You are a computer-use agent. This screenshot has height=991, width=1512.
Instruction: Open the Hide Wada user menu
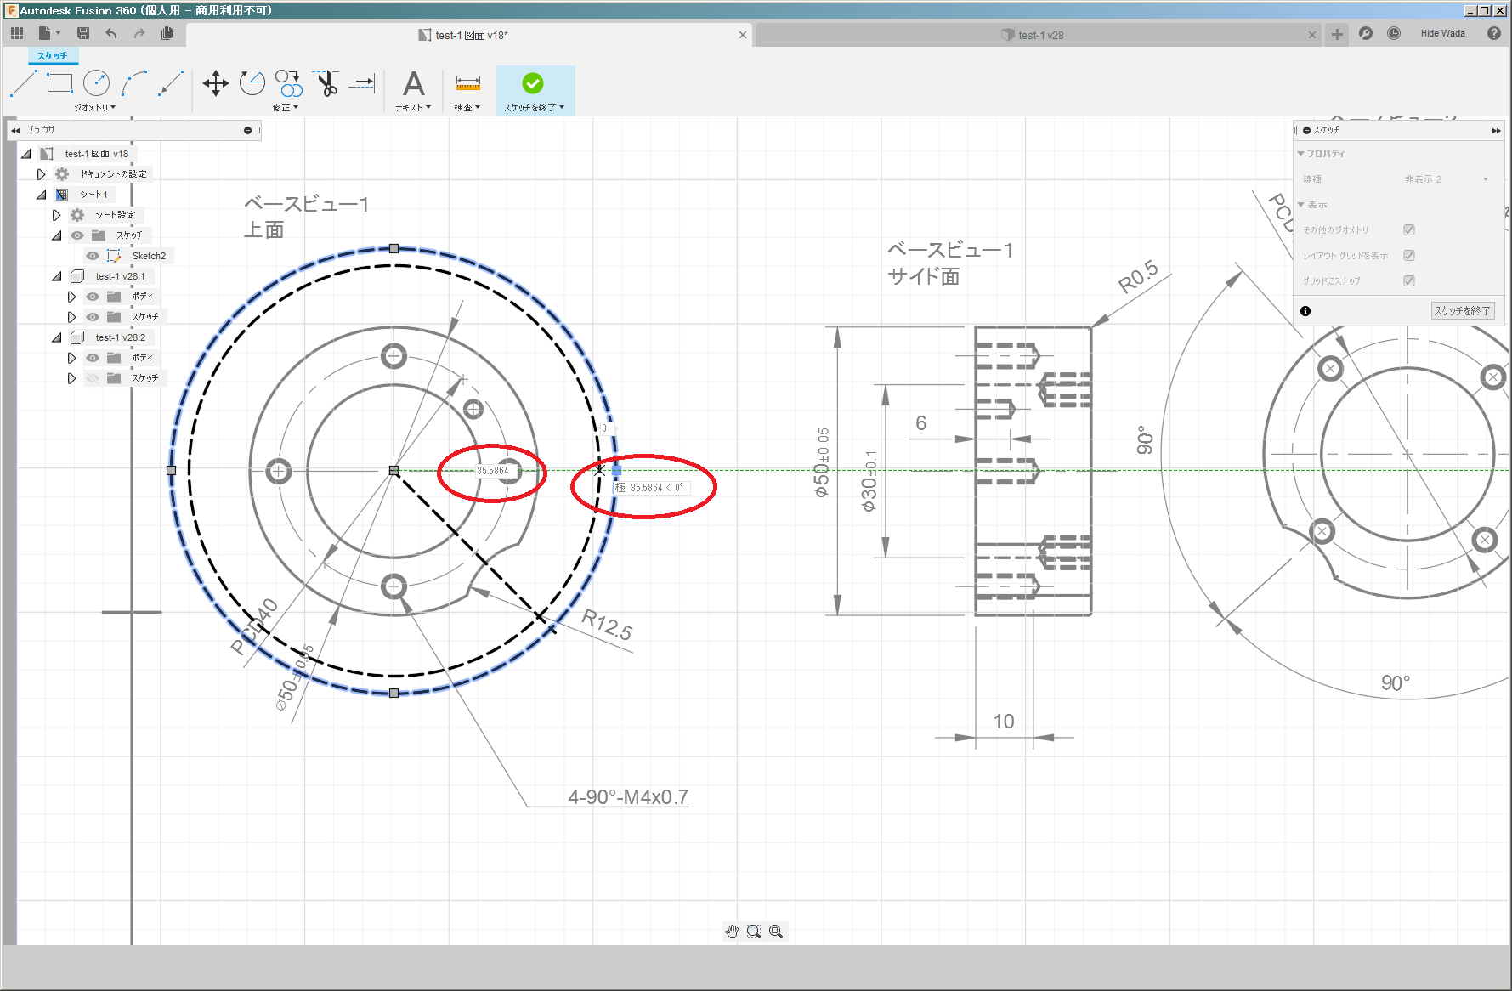coord(1442,33)
